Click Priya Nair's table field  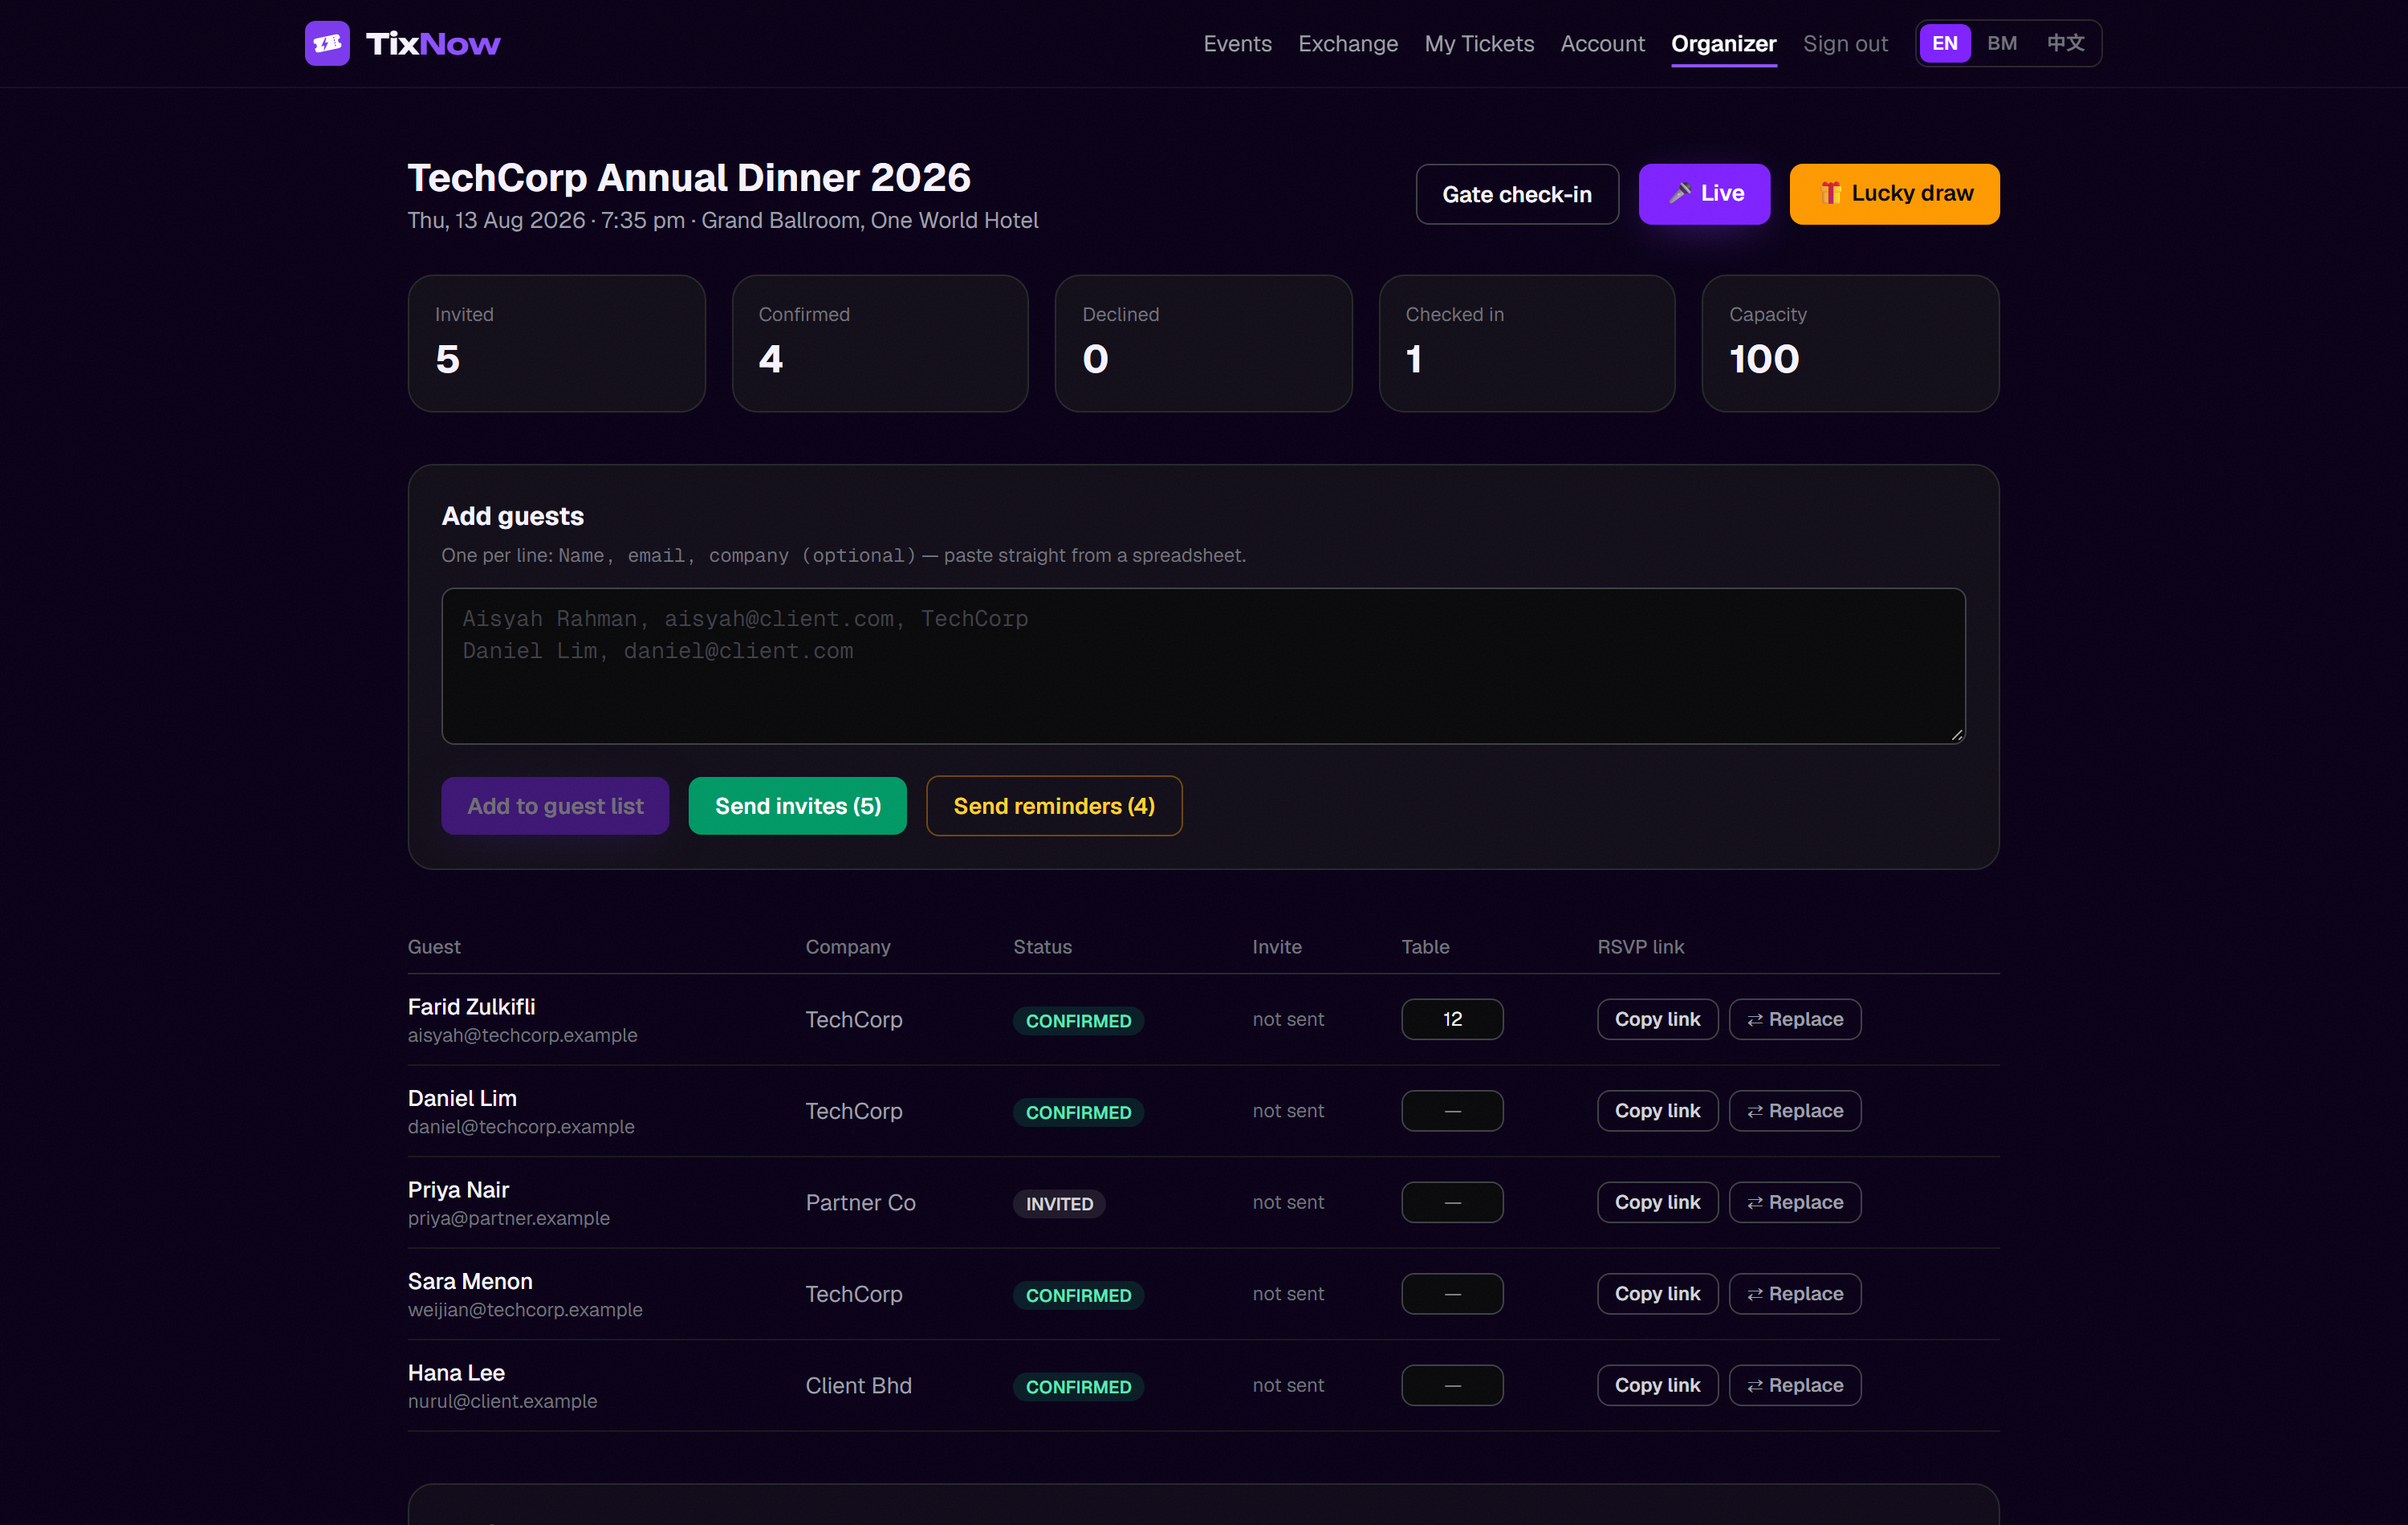(x=1452, y=1202)
